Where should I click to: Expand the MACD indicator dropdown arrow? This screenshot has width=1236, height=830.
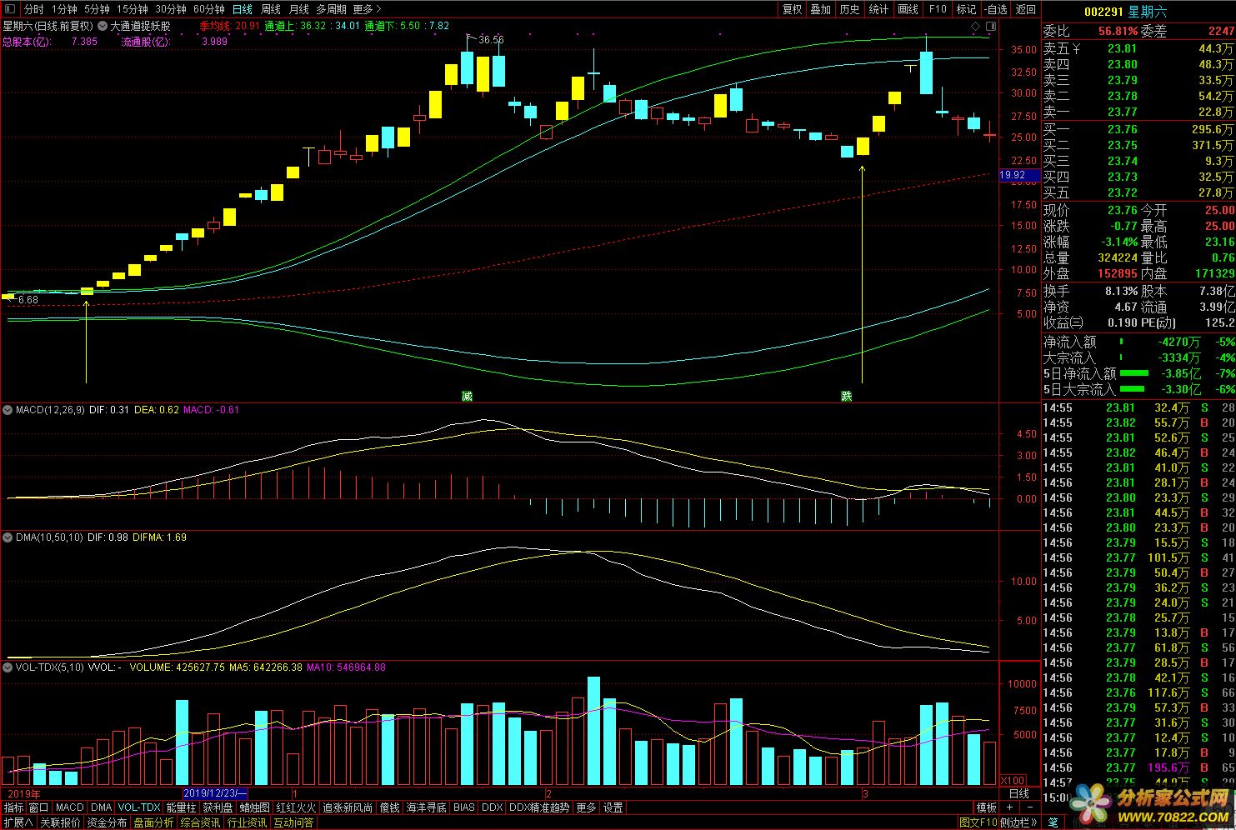coord(8,410)
